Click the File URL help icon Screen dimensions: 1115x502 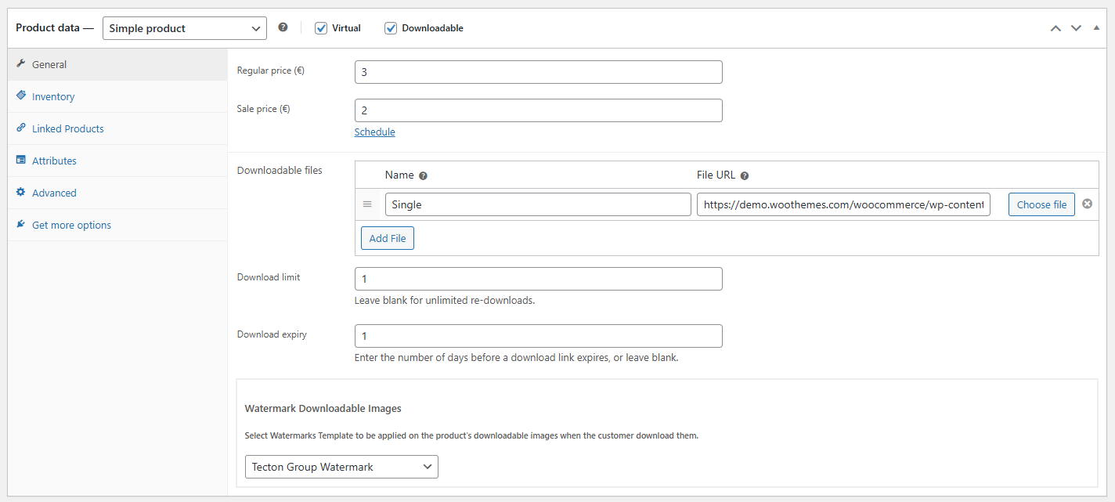point(745,176)
